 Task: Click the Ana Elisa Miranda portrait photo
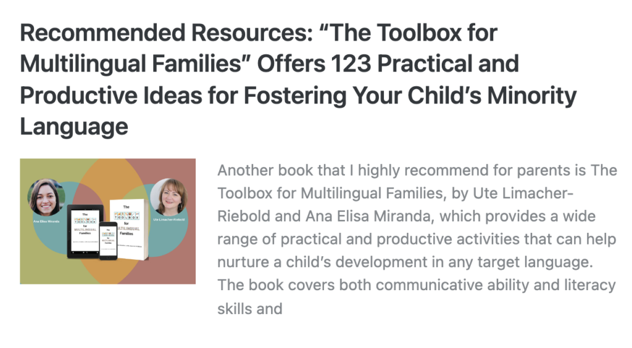[x=46, y=197]
